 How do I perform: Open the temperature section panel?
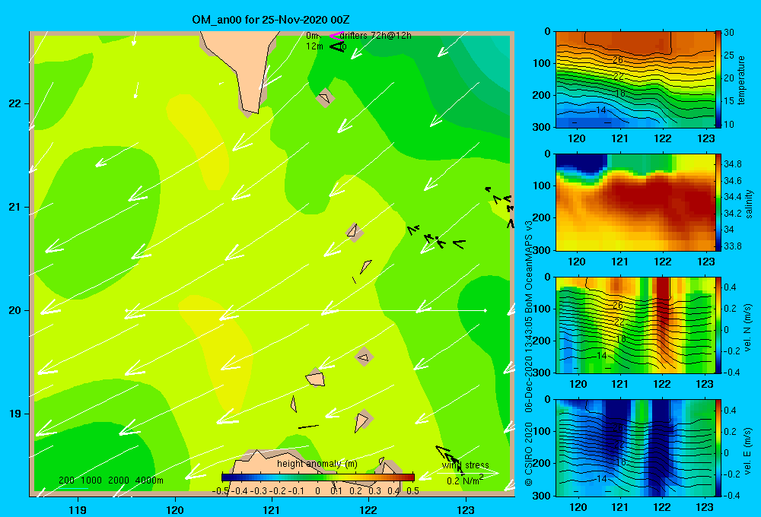pos(635,80)
